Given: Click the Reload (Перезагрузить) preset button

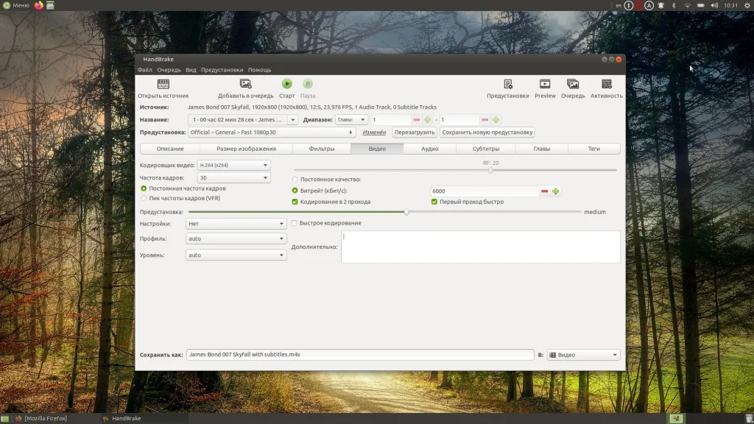Looking at the screenshot, I should [x=414, y=132].
